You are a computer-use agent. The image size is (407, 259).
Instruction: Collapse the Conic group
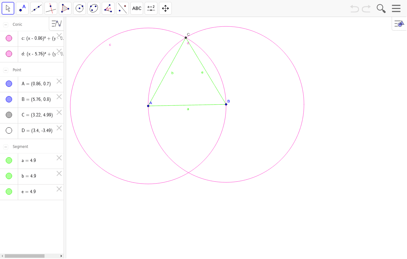[x=6, y=24]
